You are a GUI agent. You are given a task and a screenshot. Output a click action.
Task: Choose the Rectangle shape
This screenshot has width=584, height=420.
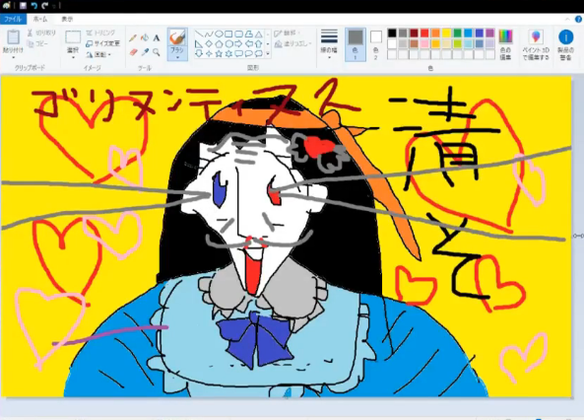coord(228,35)
